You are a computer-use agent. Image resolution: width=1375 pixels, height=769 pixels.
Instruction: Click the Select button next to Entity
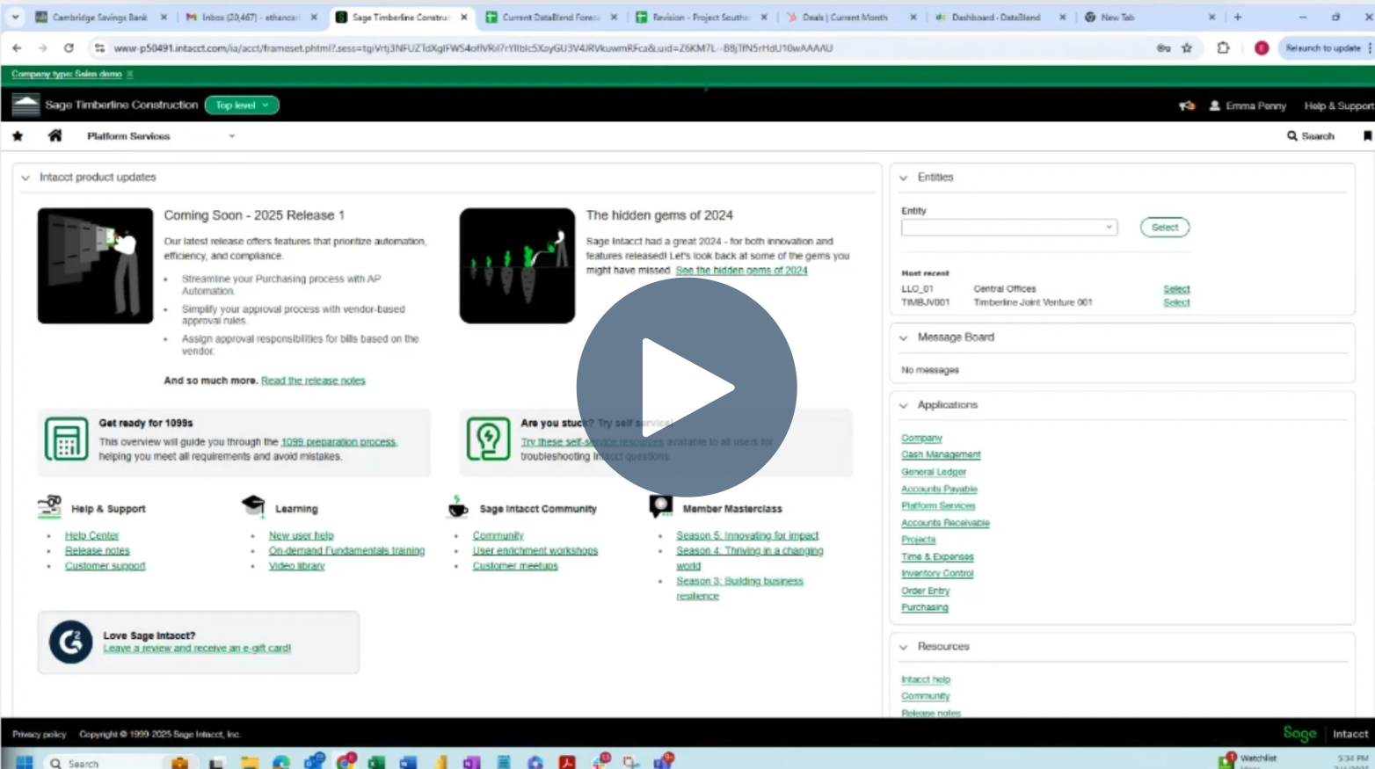click(x=1164, y=227)
